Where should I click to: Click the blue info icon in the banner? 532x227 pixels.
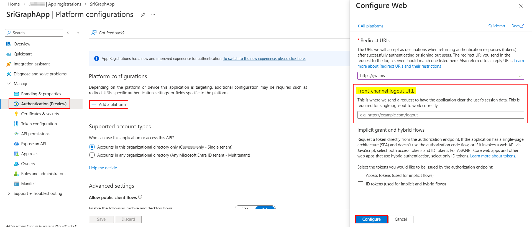tap(96, 58)
